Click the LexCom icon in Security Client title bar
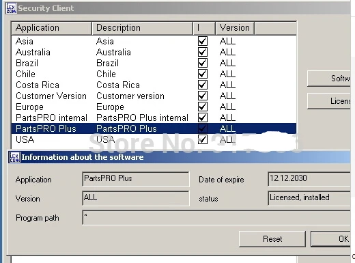Image resolution: width=355 pixels, height=263 pixels. [12, 8]
